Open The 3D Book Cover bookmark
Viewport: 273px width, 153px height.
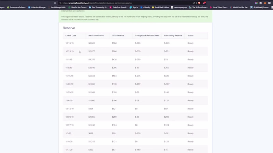coord(198,7)
